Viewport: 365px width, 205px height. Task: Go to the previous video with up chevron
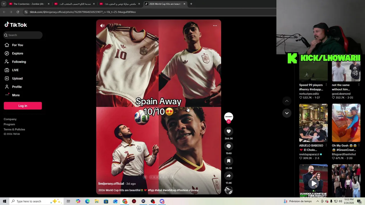tap(287, 101)
